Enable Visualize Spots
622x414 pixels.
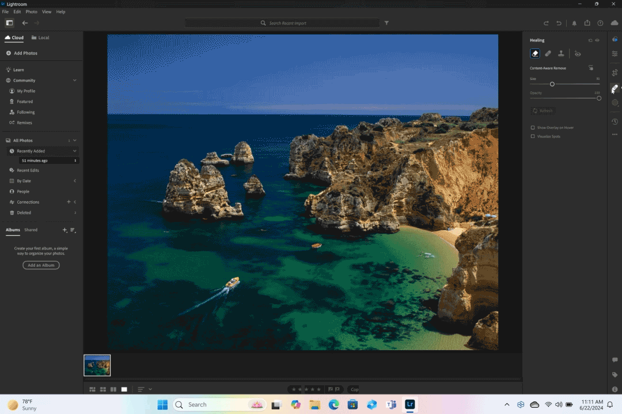(532, 136)
